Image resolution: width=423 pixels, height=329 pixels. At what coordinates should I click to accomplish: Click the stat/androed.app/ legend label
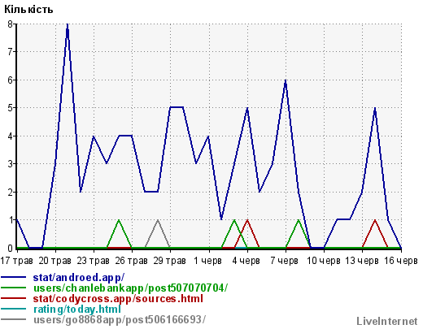click(x=79, y=278)
